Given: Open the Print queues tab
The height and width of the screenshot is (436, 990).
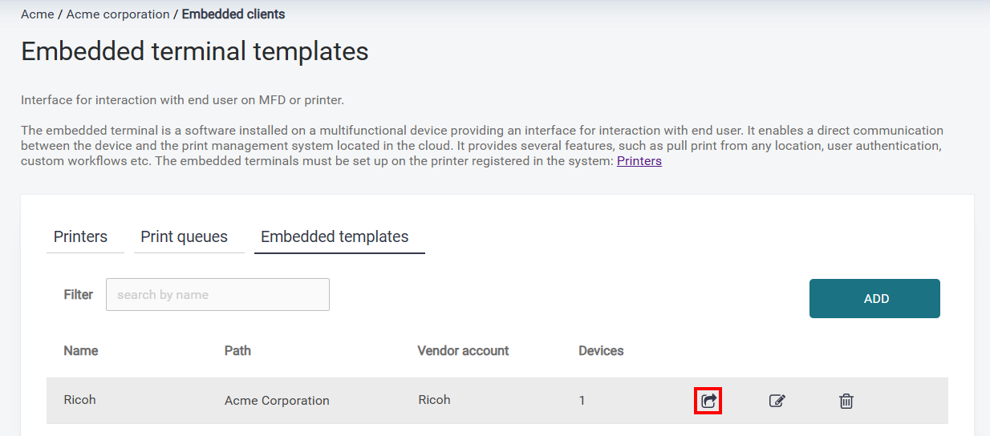Looking at the screenshot, I should [x=184, y=237].
